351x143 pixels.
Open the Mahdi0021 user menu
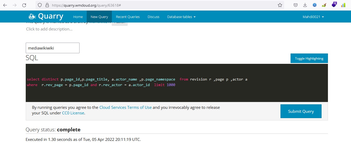click(313, 17)
